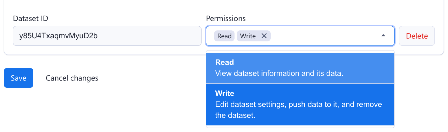Select the Write option in dropdown list
The image size is (448, 132).
tap(300, 104)
